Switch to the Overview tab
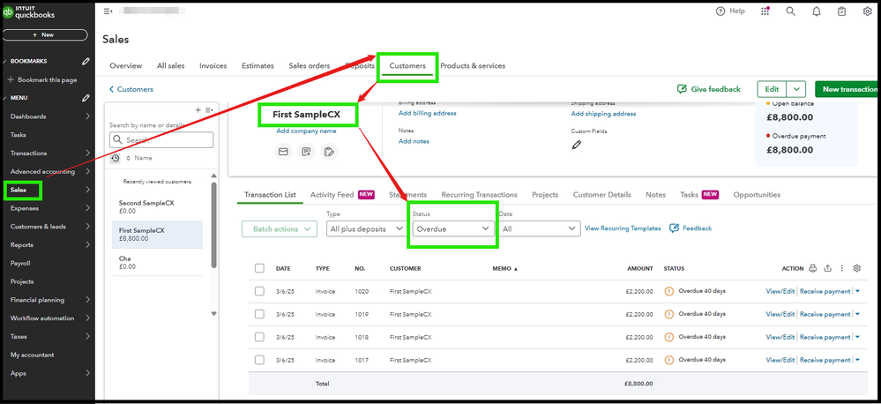Screen dimensions: 881x404 pyautogui.click(x=126, y=66)
